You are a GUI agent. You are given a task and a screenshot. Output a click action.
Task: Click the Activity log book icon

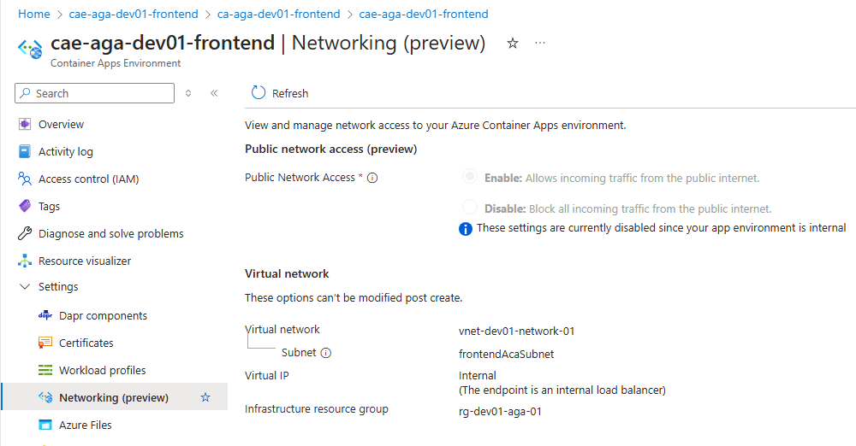pos(25,151)
